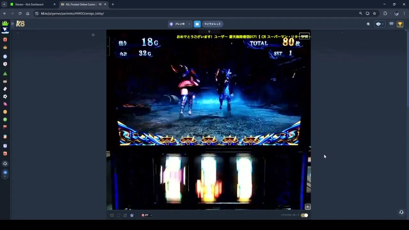Click the spinning left reel
Image resolution: width=409 pixels, height=230 pixels.
pyautogui.click(x=173, y=179)
